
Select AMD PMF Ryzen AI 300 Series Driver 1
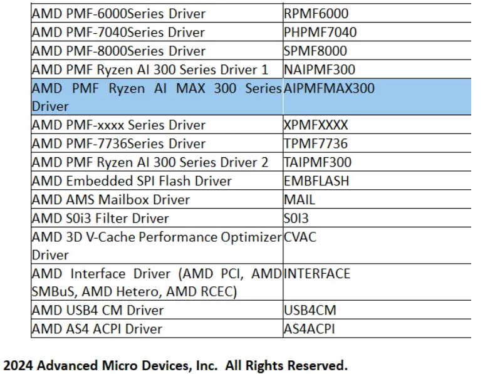coord(150,70)
